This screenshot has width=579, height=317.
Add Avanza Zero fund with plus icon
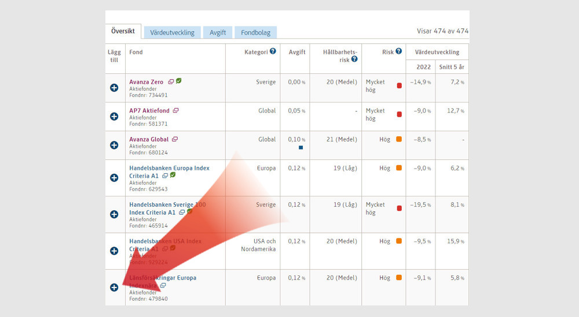coord(114,88)
